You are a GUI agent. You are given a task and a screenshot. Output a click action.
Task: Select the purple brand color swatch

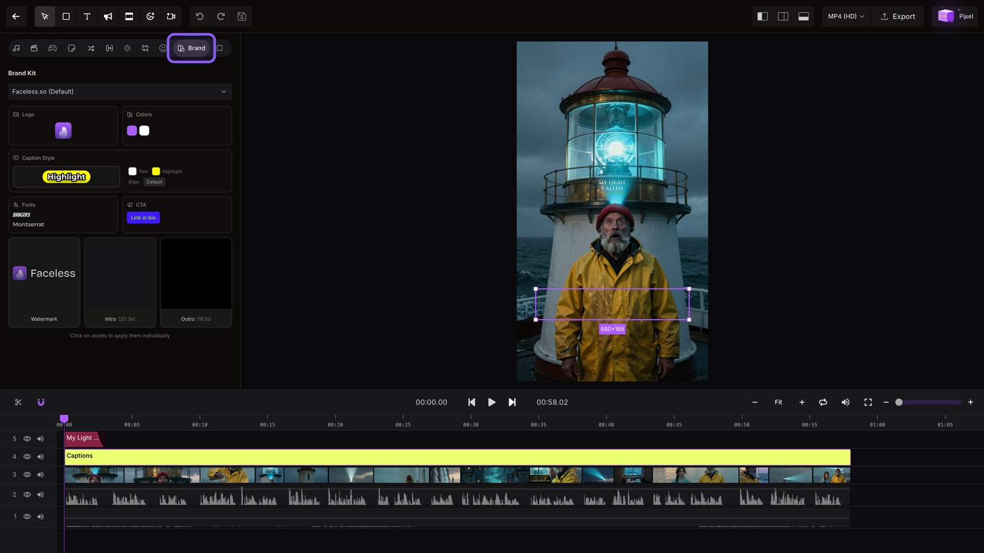[132, 130]
